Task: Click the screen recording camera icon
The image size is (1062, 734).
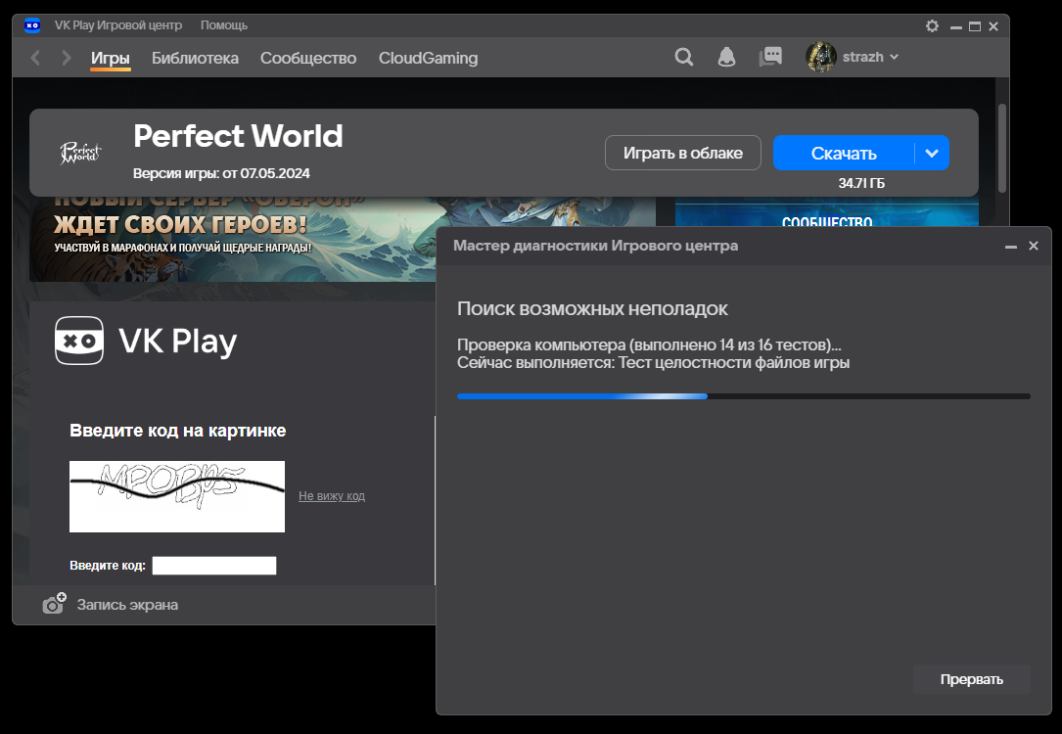Action: 54,604
